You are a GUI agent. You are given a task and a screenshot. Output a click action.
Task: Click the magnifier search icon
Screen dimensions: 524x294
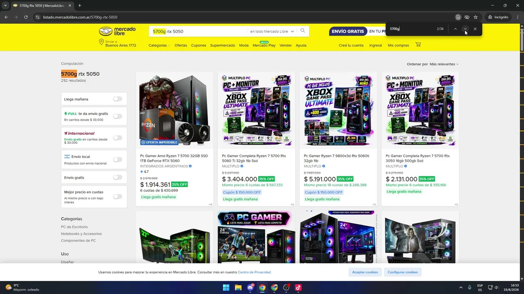[303, 31]
